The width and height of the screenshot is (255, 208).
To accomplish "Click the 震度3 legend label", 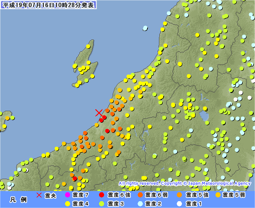I will 116,204.
